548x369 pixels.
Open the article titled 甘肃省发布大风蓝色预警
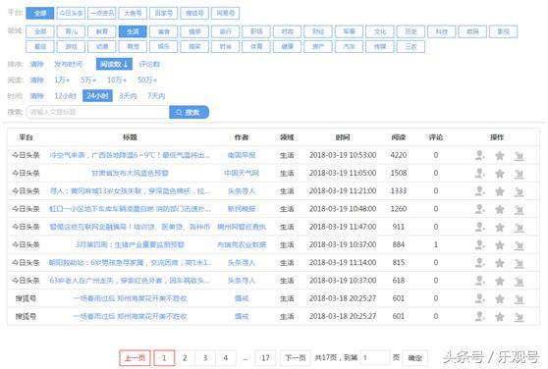point(130,173)
